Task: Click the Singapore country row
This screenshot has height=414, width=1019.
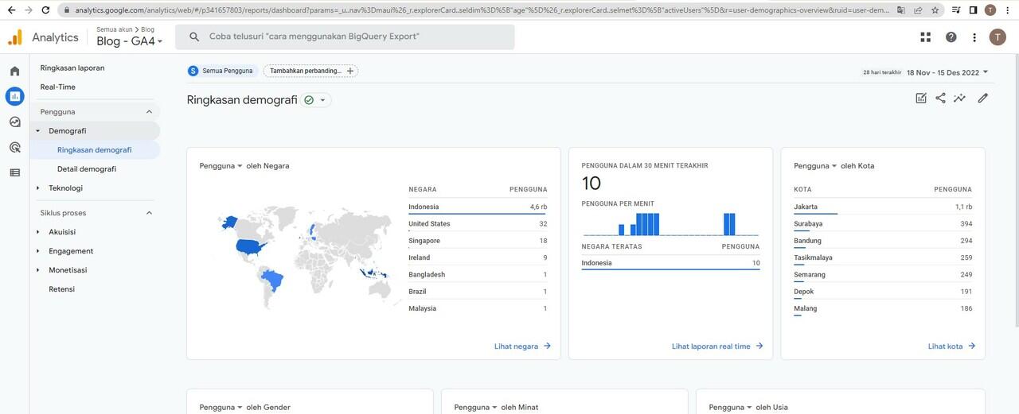Action: (478, 241)
